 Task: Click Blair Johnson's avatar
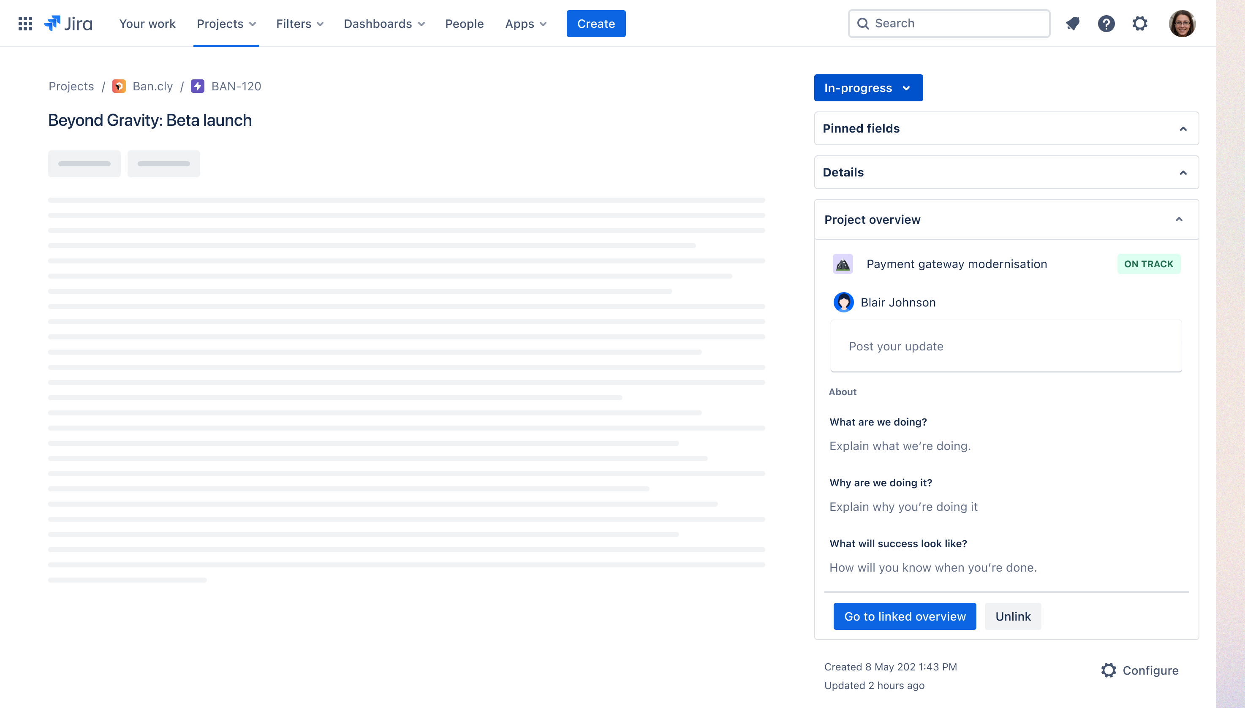843,302
